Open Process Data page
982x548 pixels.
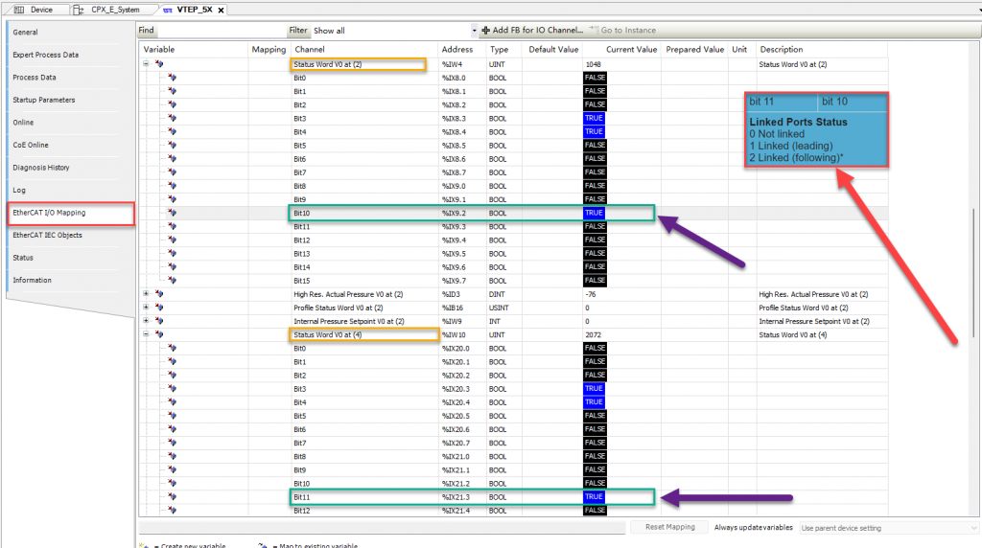point(35,77)
